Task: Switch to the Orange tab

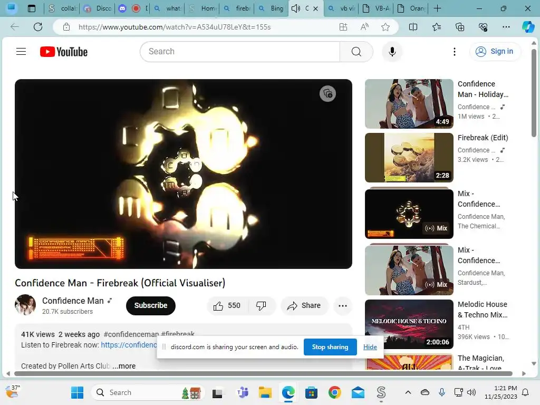Action: (411, 8)
